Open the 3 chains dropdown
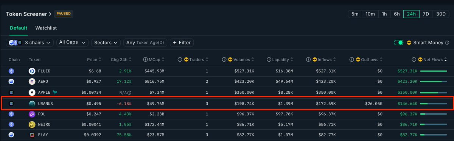Image resolution: width=454 pixels, height=141 pixels. tap(30, 43)
